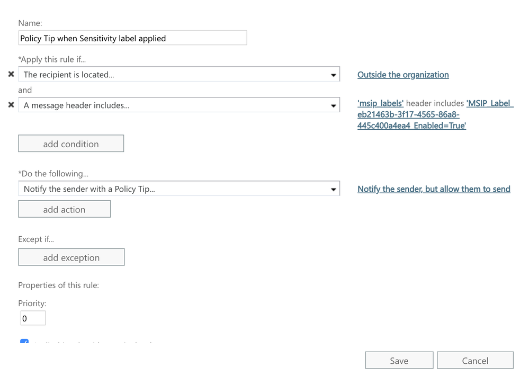Open 'Notify the sender, but allow them to send' link
The image size is (529, 385).
(x=434, y=189)
